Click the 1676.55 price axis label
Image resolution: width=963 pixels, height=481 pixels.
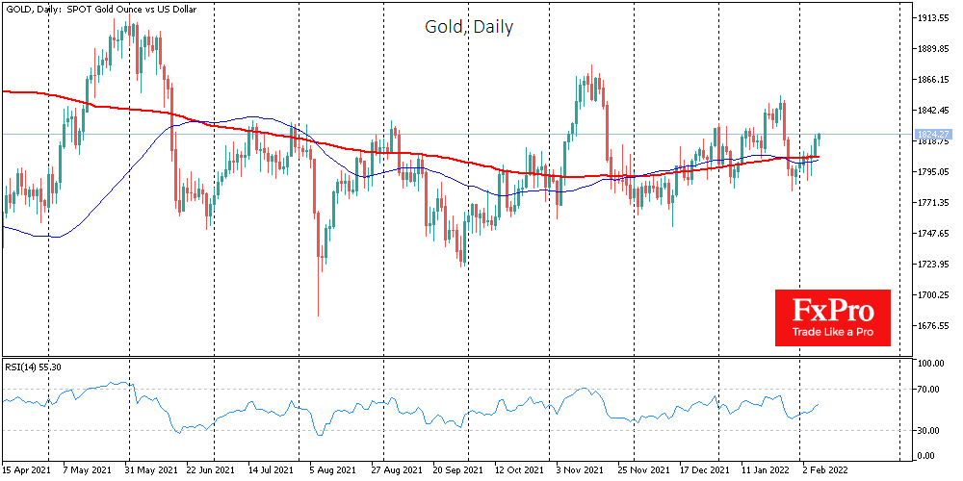point(929,326)
